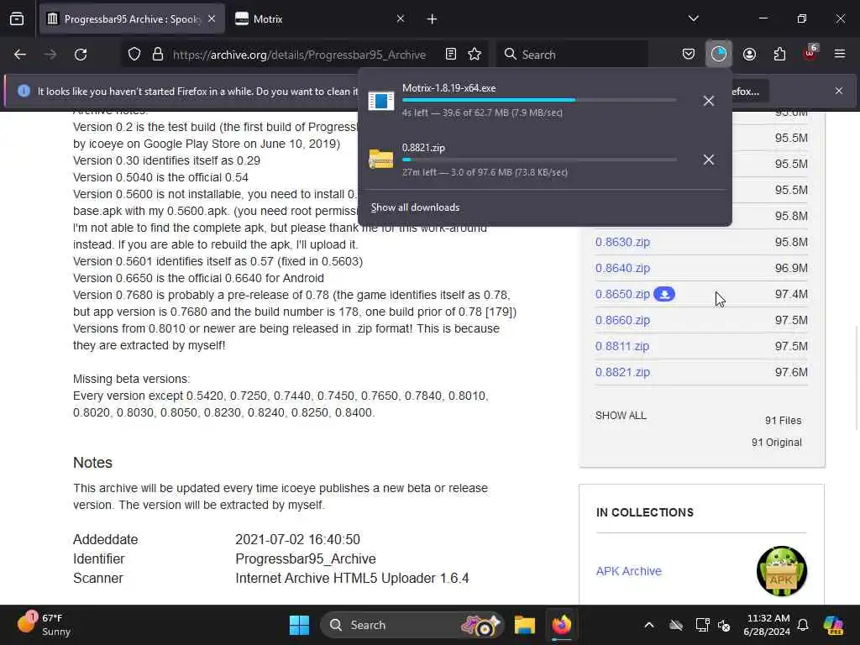This screenshot has width=860, height=645.
Task: Click the 91 Files count
Action: click(784, 421)
